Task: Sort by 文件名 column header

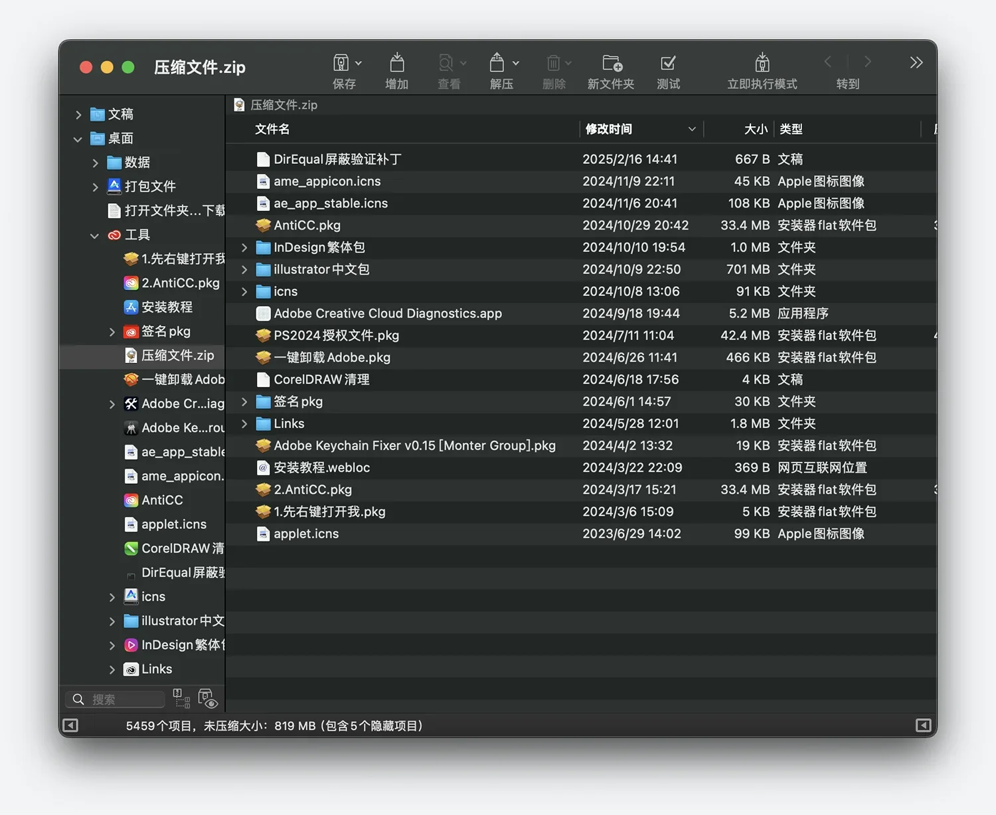Action: 272,129
